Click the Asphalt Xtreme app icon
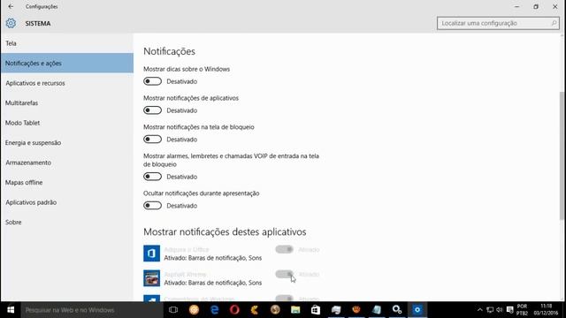The image size is (566, 318). click(x=151, y=278)
